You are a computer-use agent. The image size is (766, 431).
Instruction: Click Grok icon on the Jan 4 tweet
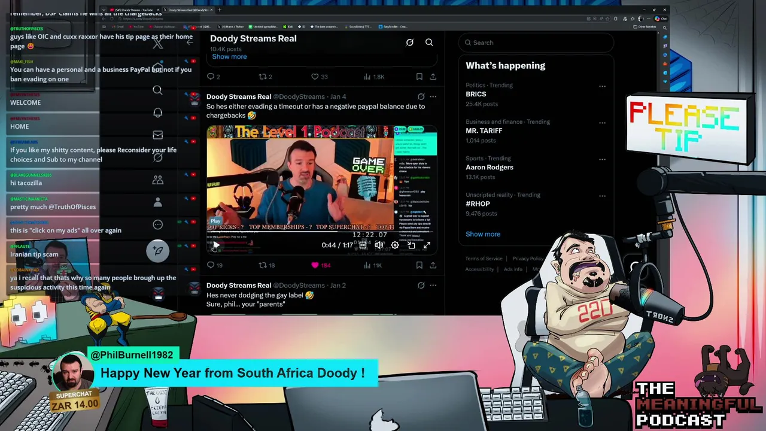[x=421, y=96]
